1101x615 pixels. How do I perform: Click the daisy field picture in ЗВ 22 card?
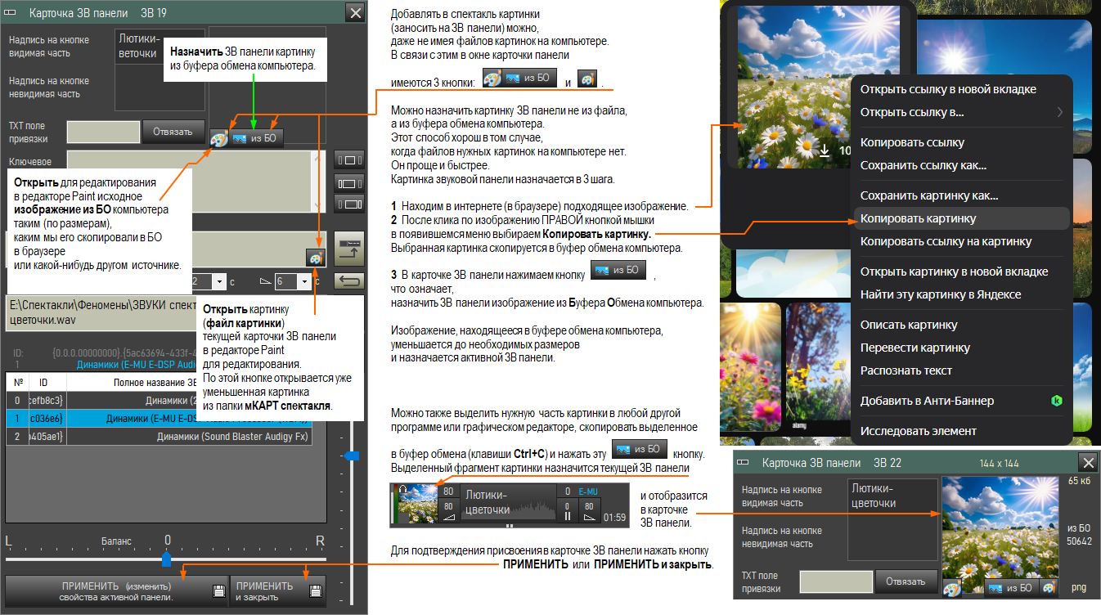[1000, 536]
